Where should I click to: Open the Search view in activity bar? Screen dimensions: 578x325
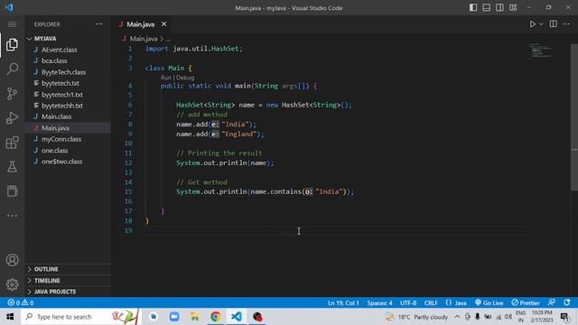point(12,69)
